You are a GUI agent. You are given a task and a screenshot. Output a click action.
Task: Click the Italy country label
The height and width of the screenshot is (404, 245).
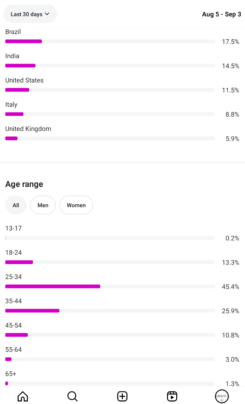click(11, 105)
